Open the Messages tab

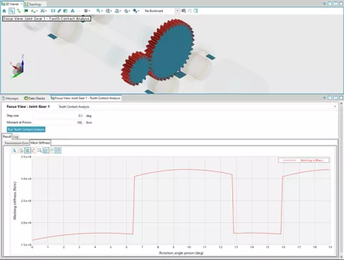10,99
